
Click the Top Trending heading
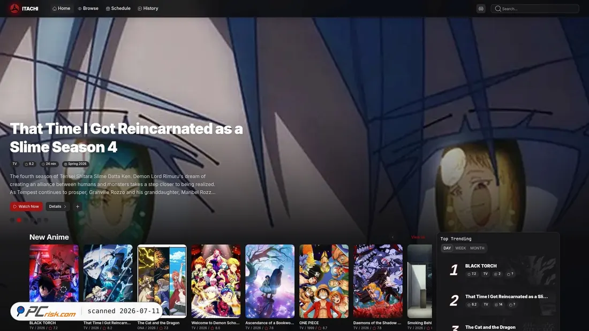[x=456, y=238]
